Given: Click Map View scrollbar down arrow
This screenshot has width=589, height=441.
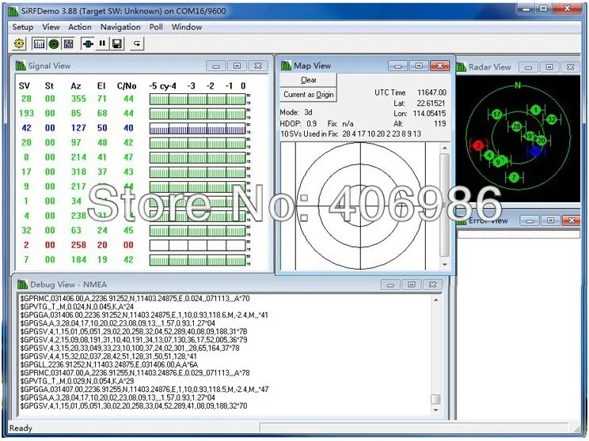Looking at the screenshot, I should point(445,265).
